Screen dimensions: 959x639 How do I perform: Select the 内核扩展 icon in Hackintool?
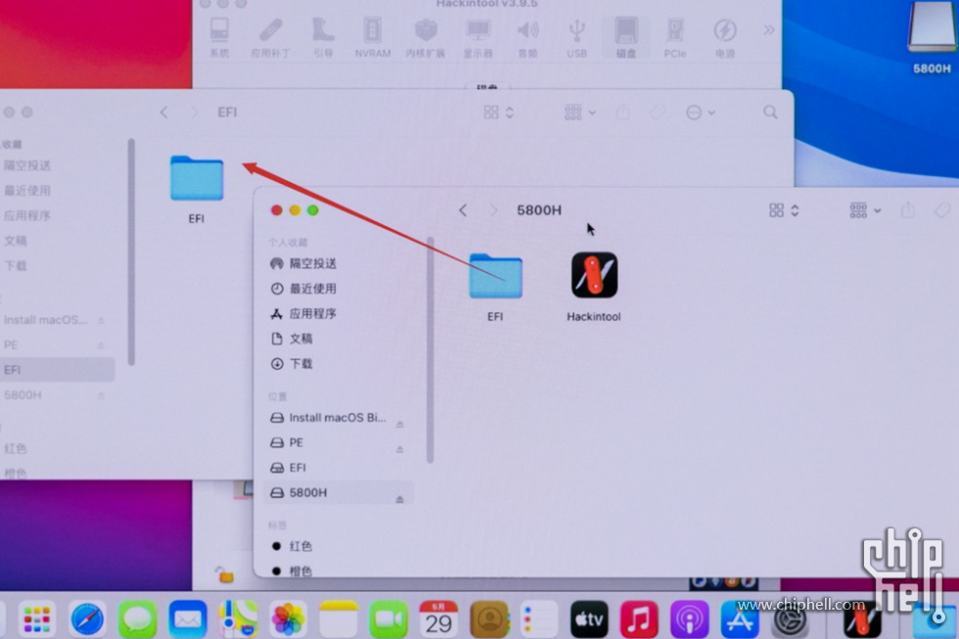[426, 38]
